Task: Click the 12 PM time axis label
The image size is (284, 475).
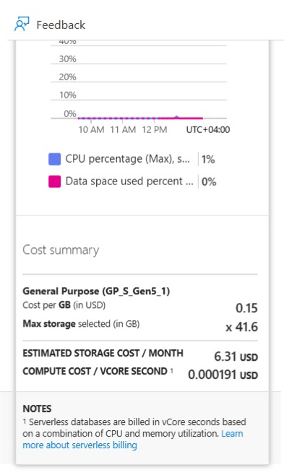Action: point(155,129)
